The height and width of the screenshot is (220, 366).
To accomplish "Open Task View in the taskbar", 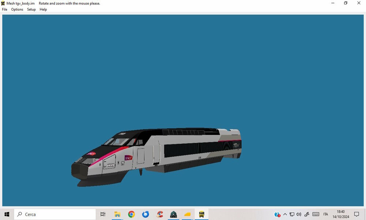I will point(103,214).
